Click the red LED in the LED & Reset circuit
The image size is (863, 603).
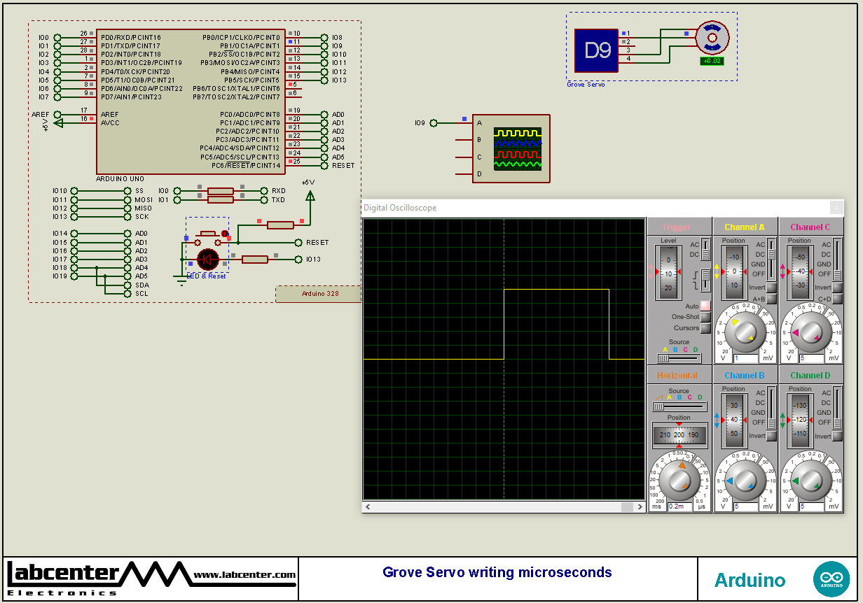(x=208, y=260)
